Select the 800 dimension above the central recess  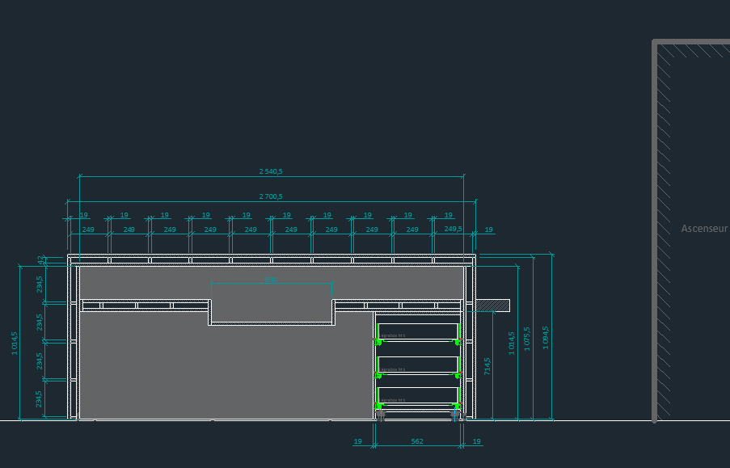point(271,280)
